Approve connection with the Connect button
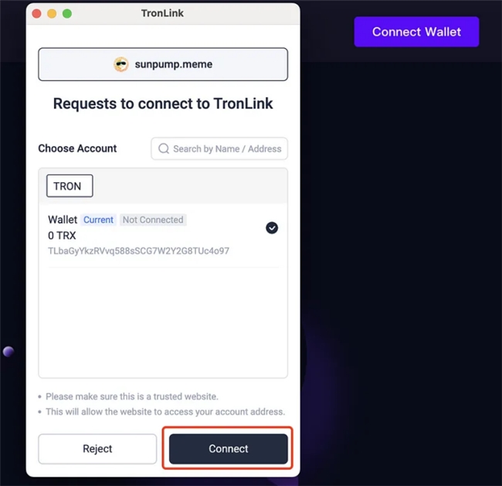Viewport: 502px width, 486px height. click(229, 448)
